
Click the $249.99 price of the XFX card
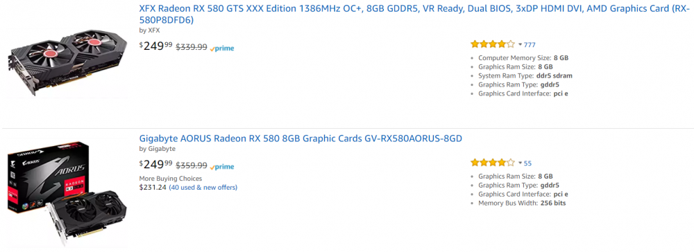155,46
